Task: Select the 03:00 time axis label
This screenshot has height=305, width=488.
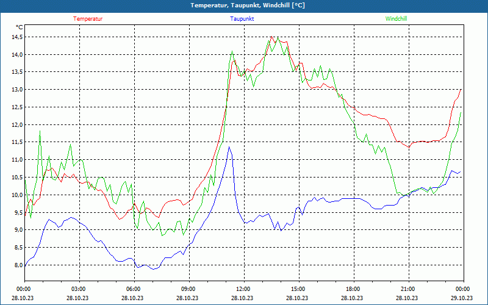Action: pos(78,289)
